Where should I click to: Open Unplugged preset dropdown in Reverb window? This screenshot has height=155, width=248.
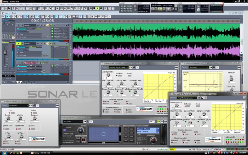[19, 105]
